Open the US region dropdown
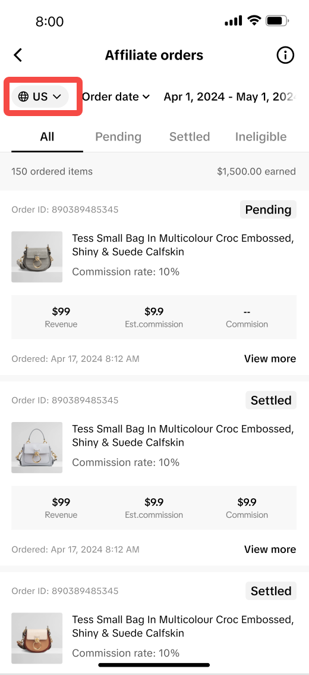The image size is (309, 675). (40, 96)
